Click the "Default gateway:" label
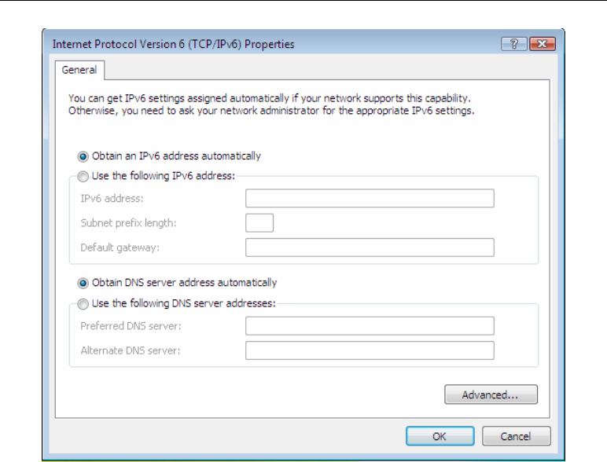 120,247
